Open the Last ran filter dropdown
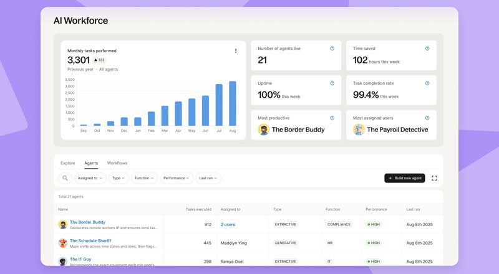Image resolution: width=499 pixels, height=274 pixels. click(x=208, y=178)
